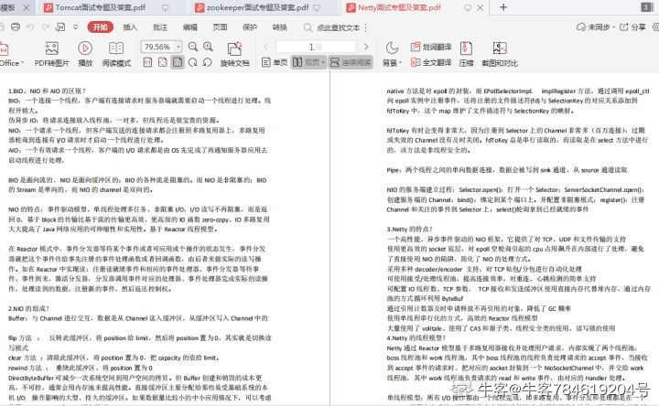
Task: Click the print icon
Action: point(16,27)
